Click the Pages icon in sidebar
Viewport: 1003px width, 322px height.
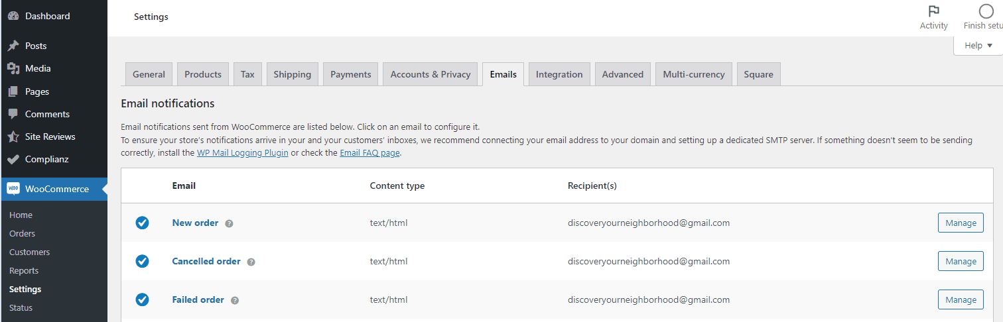(x=13, y=91)
